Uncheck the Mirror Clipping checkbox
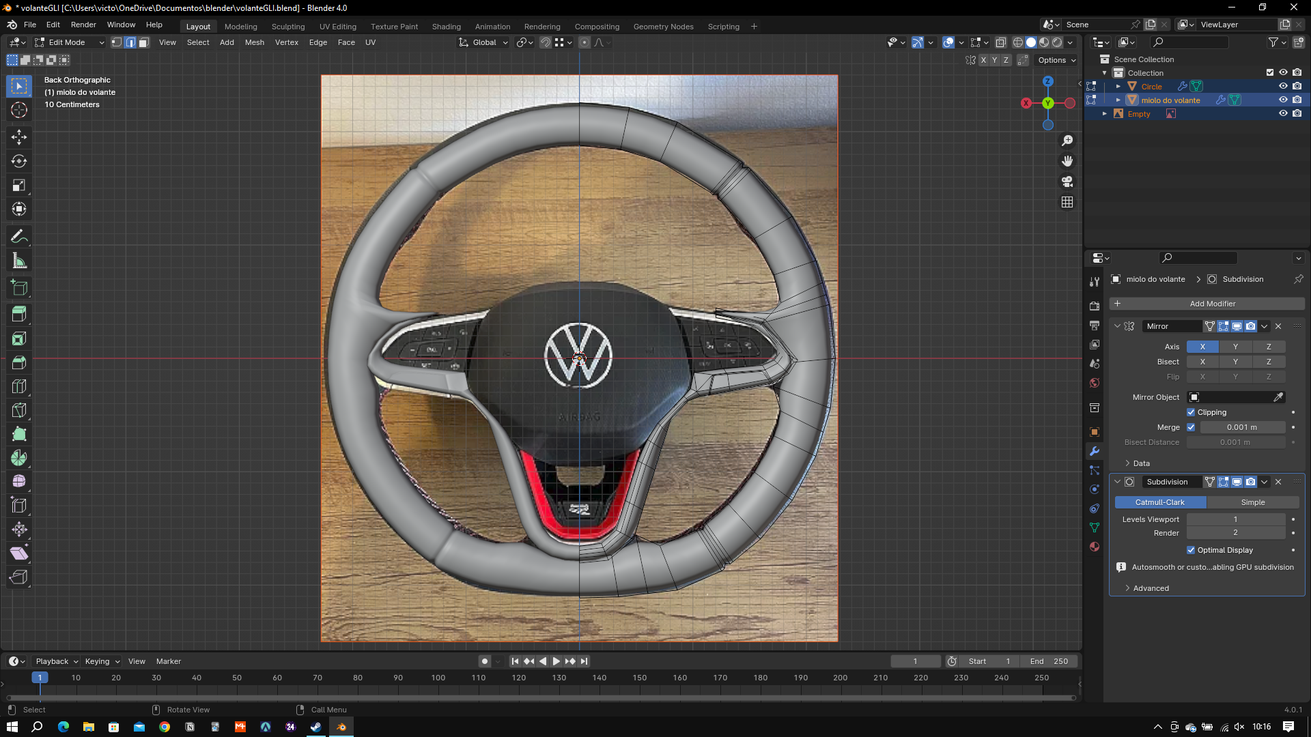Screen dimensions: 1311x737 (x=1191, y=412)
